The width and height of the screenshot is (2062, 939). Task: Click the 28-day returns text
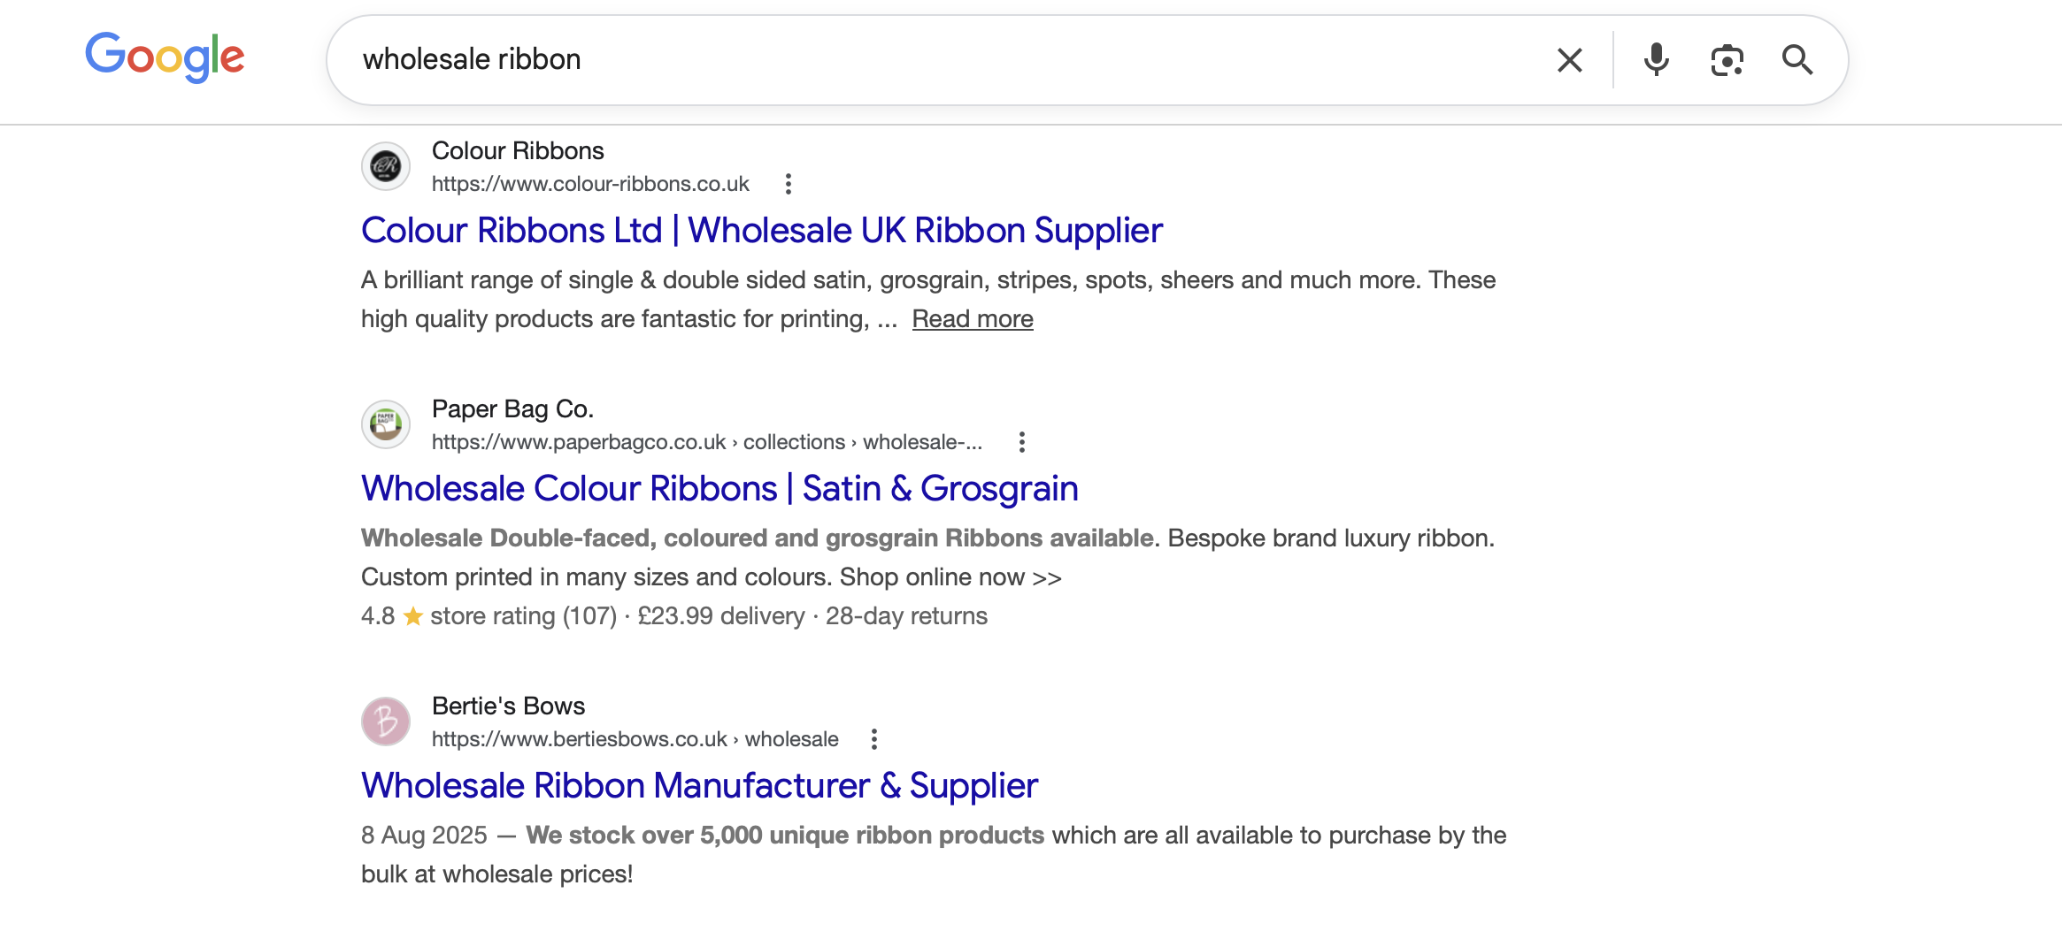[x=906, y=616]
